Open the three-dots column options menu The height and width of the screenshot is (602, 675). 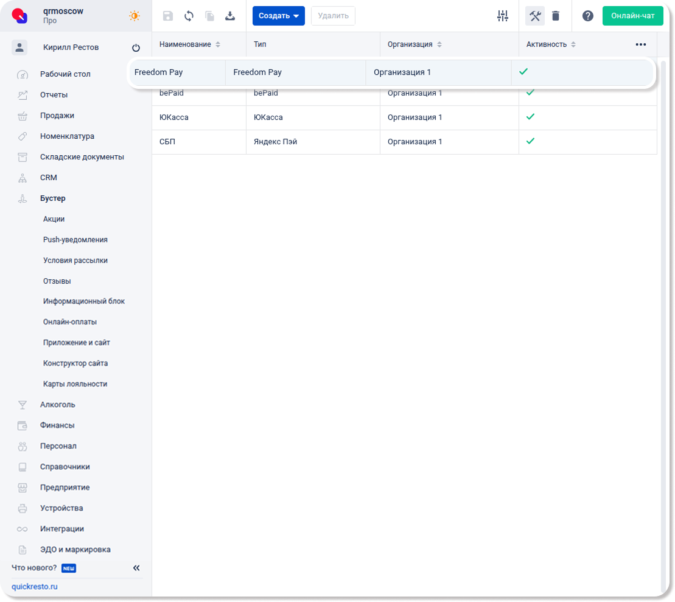[x=640, y=44]
